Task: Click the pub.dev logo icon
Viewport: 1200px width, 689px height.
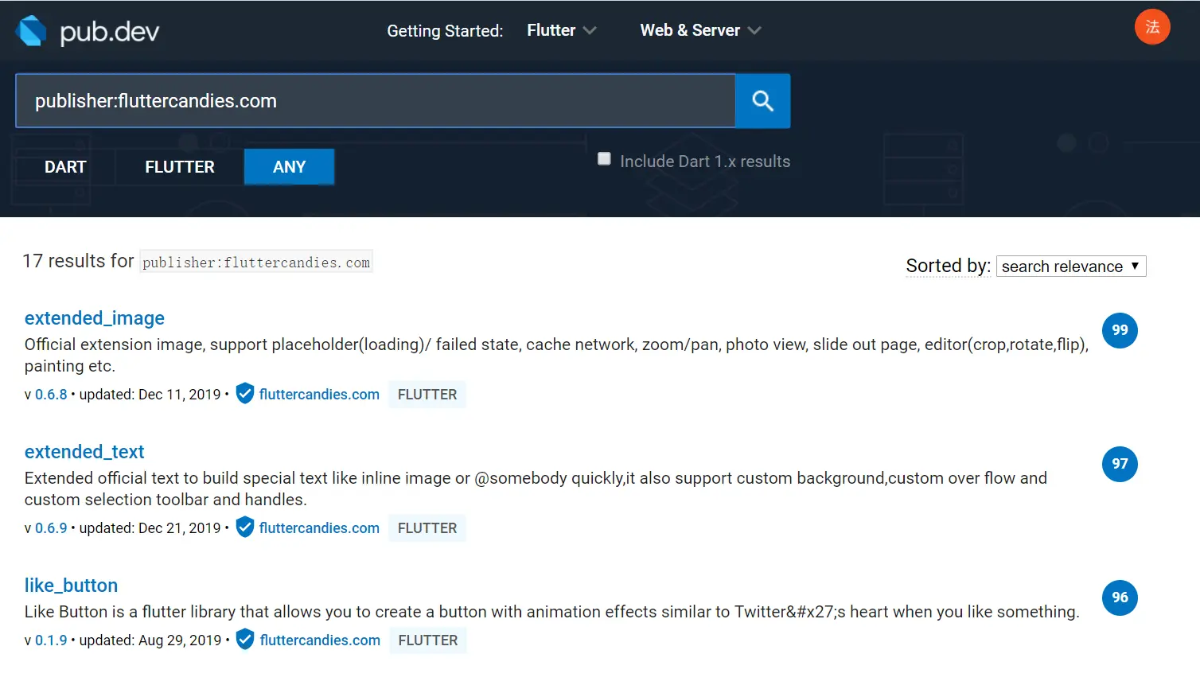Action: pos(31,31)
